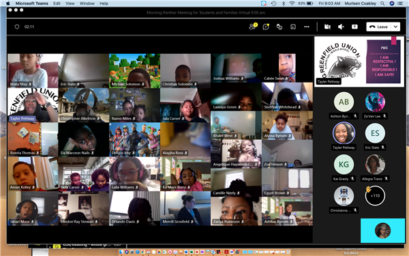
Task: Open More actions ellipsis menu
Action: 307,27
